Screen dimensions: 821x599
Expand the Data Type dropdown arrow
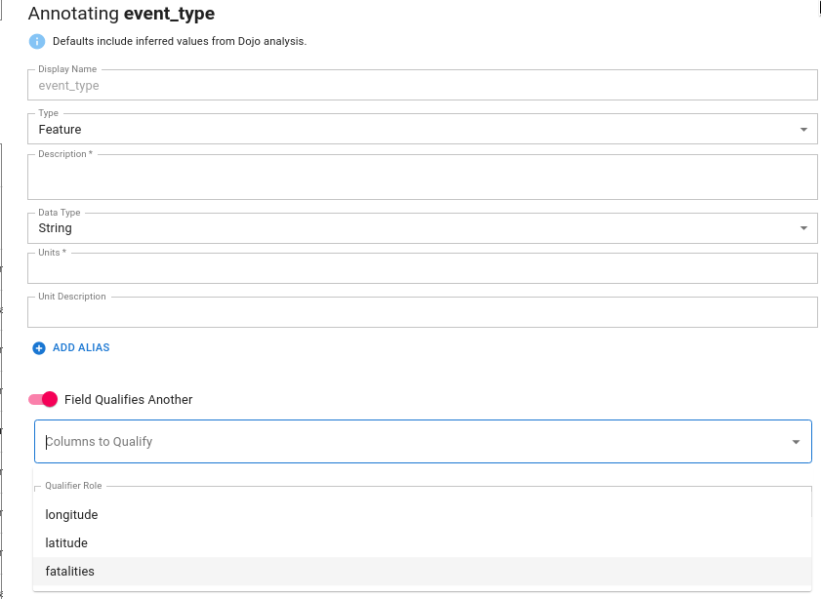pos(803,228)
